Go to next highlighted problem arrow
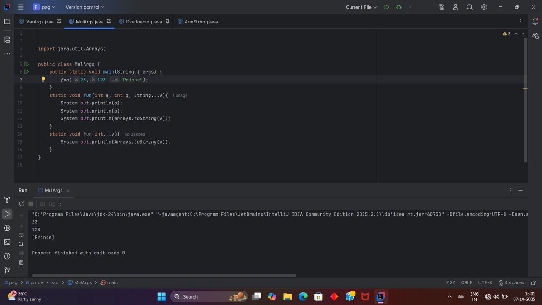 (x=523, y=34)
